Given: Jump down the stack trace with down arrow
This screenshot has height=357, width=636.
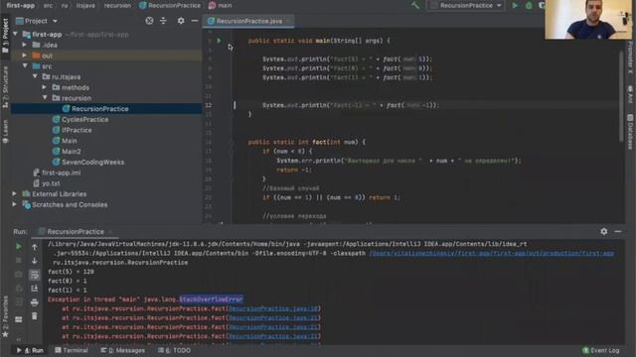Looking at the screenshot, I should pos(35,260).
